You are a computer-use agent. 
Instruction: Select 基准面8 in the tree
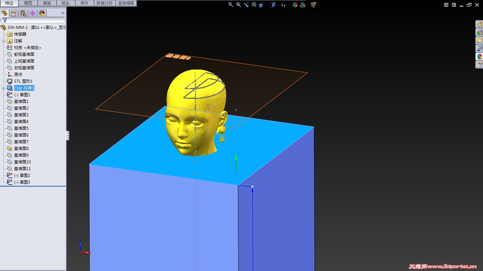tap(18, 149)
